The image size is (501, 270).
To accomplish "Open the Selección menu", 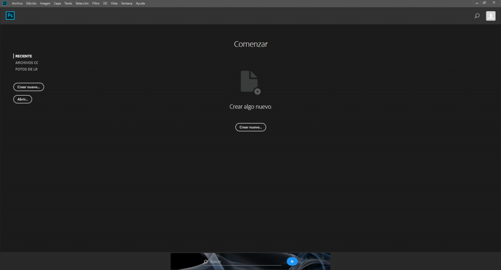I will coord(82,3).
